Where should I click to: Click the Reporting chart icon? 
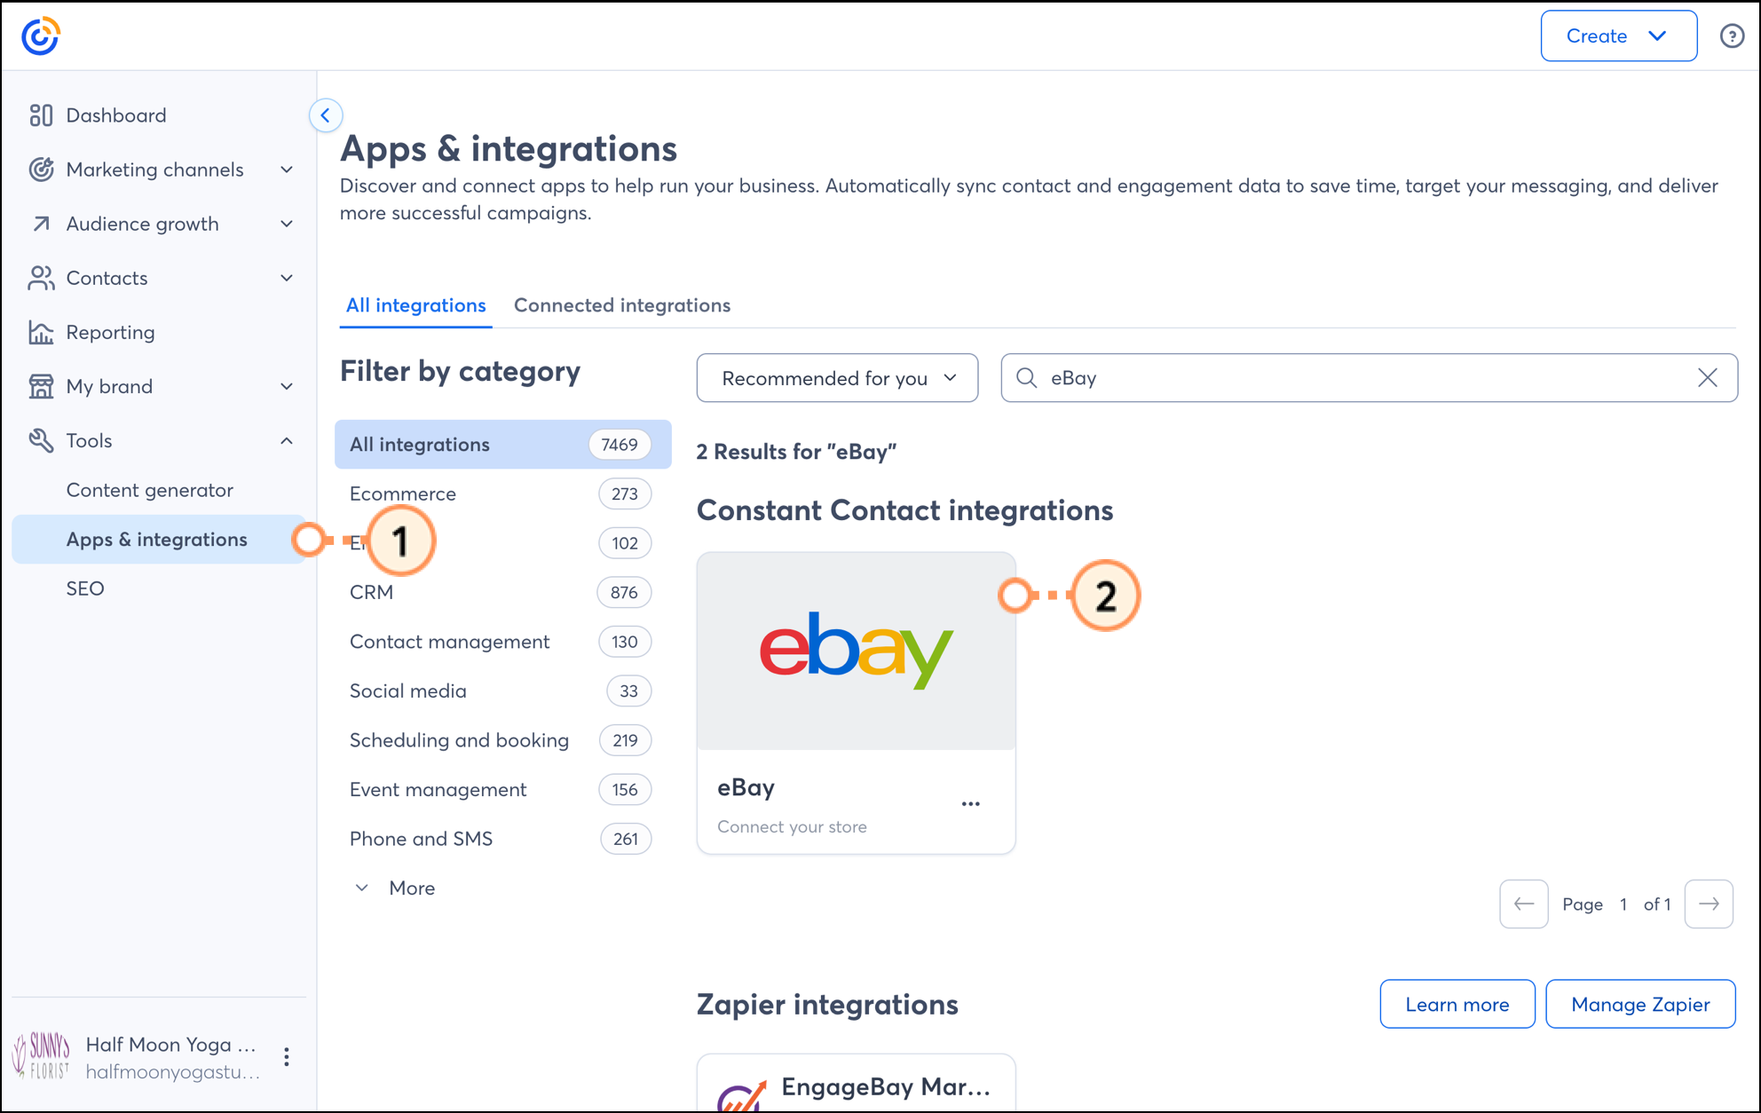coord(41,332)
